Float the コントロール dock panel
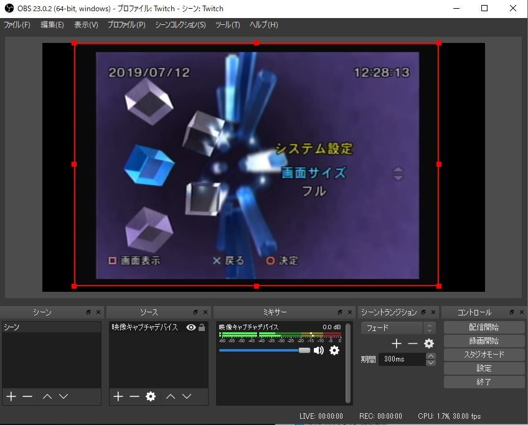Viewport: 528px width, 425px height. pyautogui.click(x=512, y=312)
